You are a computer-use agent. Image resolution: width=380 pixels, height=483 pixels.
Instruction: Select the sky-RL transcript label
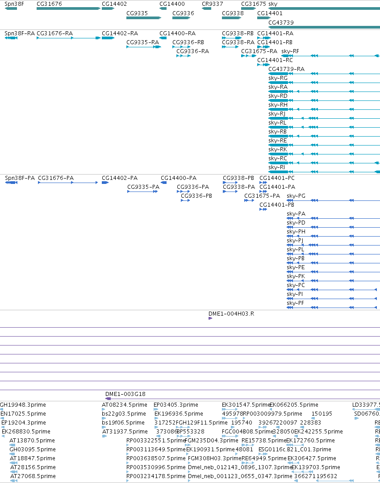pyautogui.click(x=277, y=123)
